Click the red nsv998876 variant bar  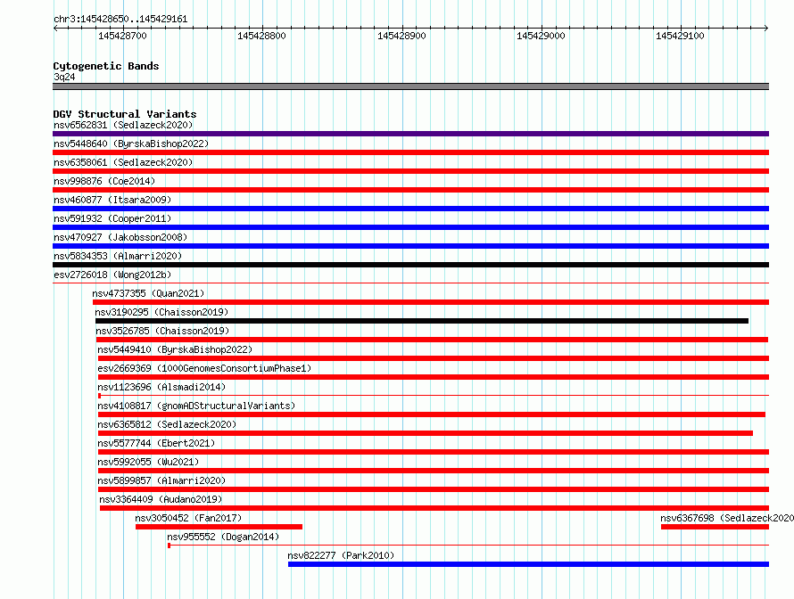410,190
